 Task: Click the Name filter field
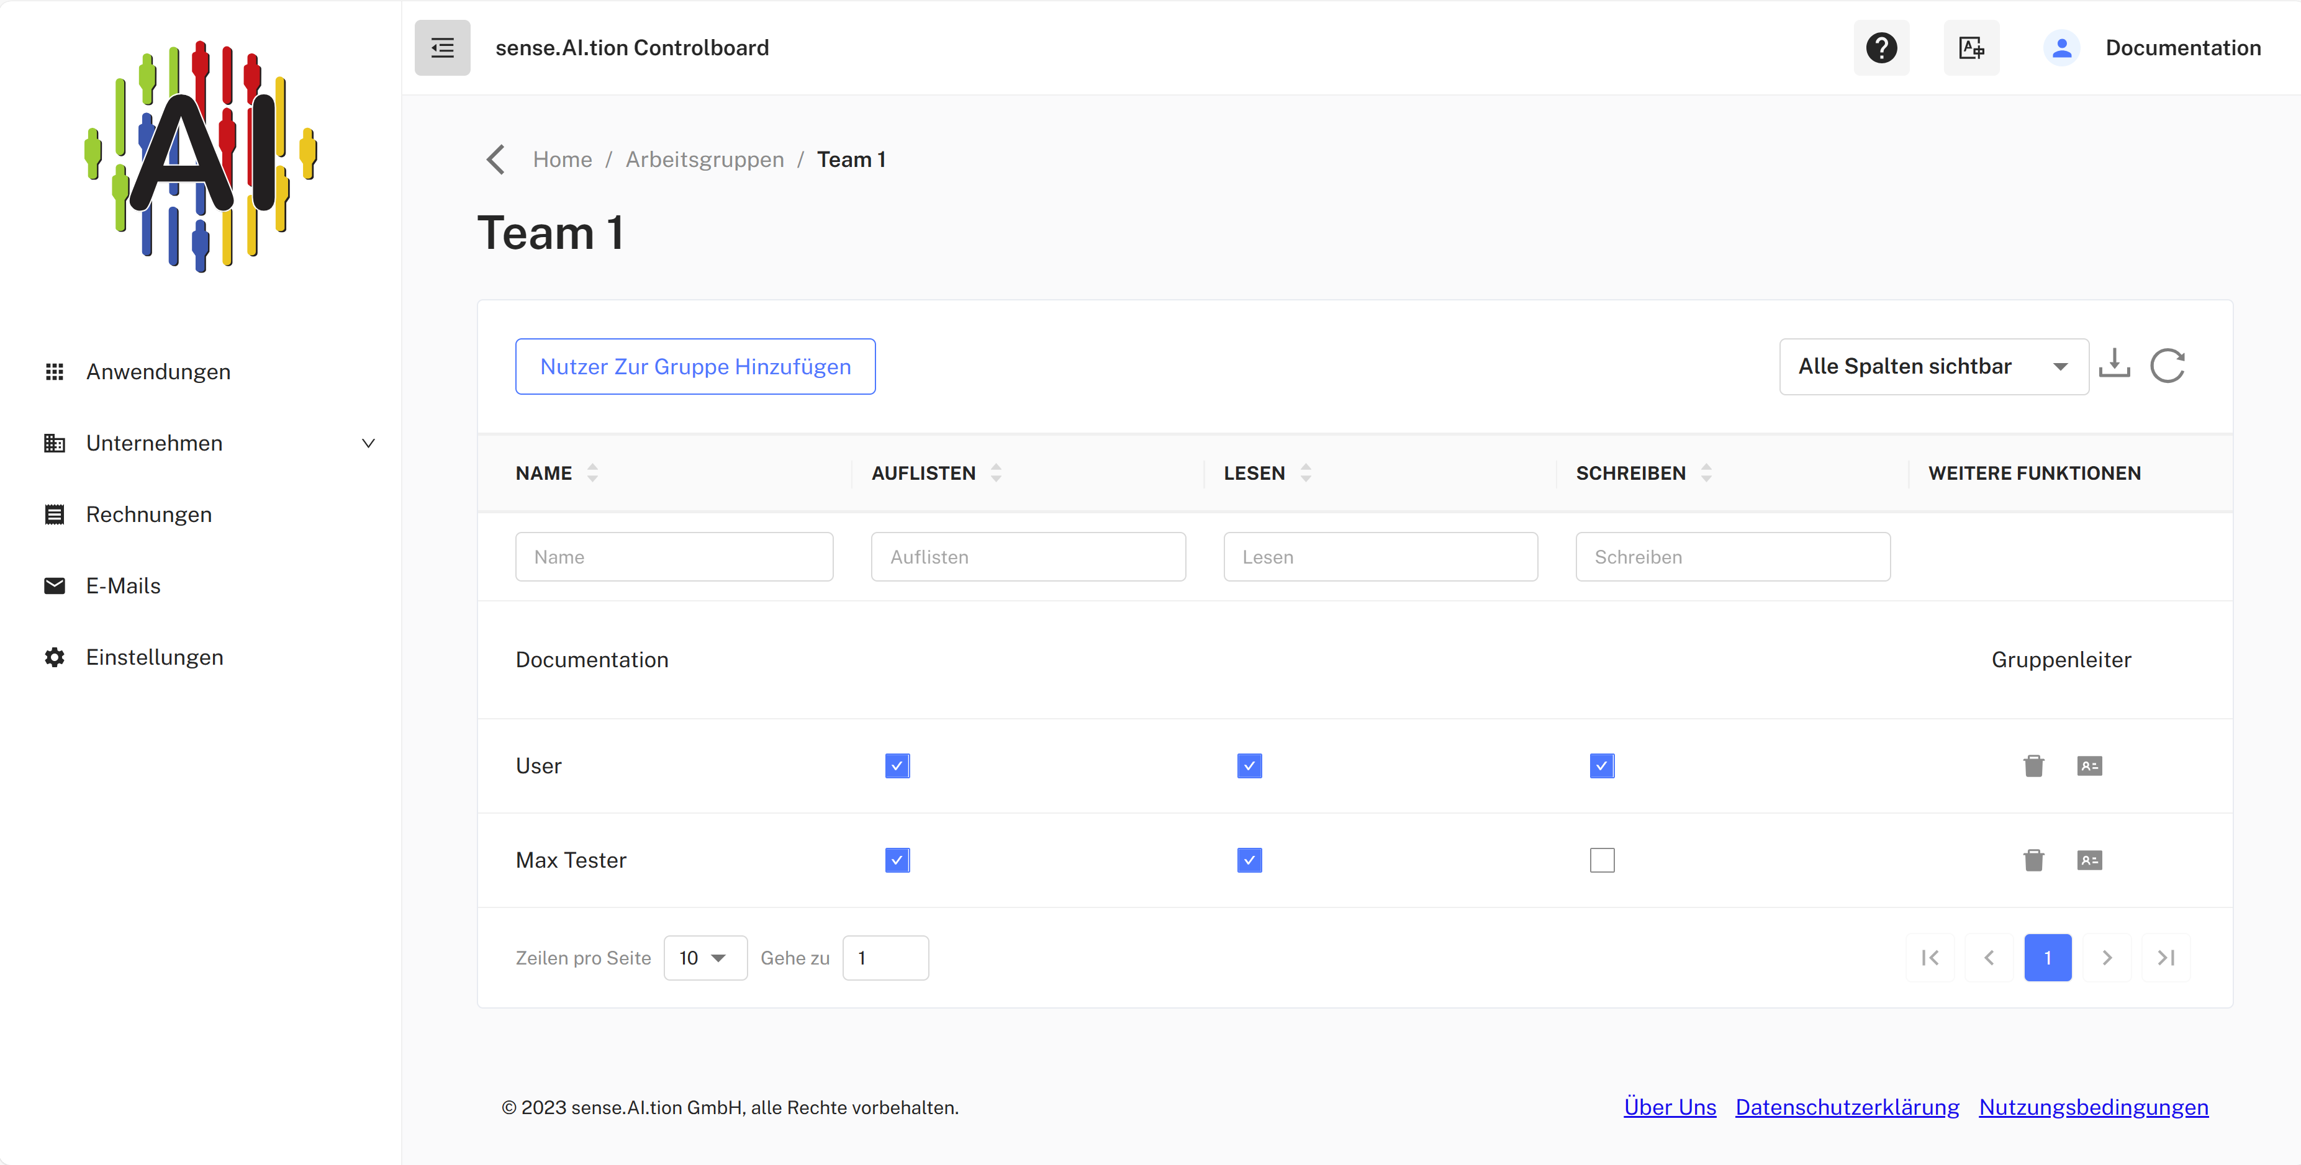pyautogui.click(x=674, y=557)
